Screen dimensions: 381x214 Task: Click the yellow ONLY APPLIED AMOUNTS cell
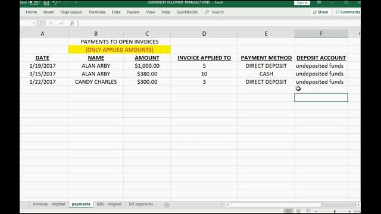tap(120, 49)
